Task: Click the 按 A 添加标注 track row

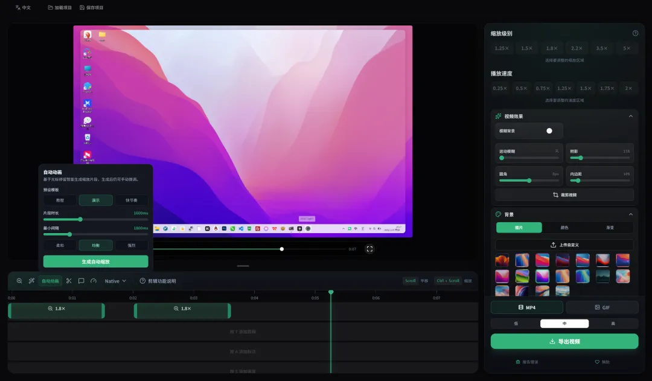Action: 243,352
